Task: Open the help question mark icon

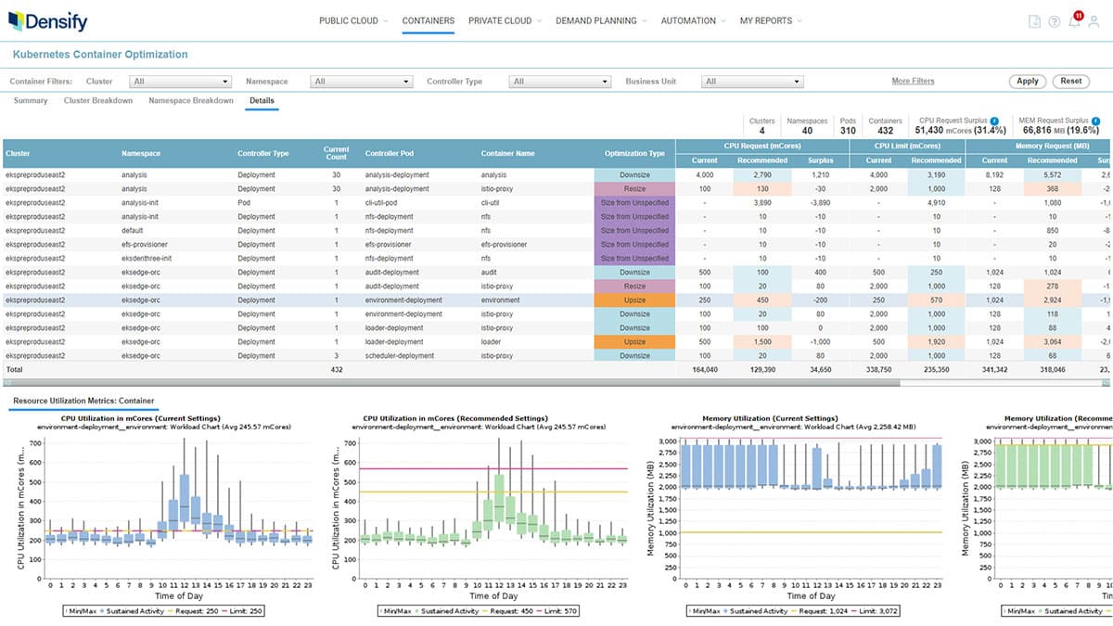Action: click(x=1054, y=21)
